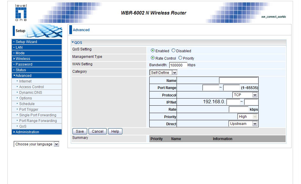Click the Summary Information column header

(x=222, y=139)
